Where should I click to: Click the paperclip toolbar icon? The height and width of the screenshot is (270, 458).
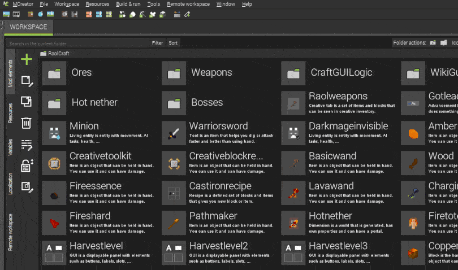[187, 14]
